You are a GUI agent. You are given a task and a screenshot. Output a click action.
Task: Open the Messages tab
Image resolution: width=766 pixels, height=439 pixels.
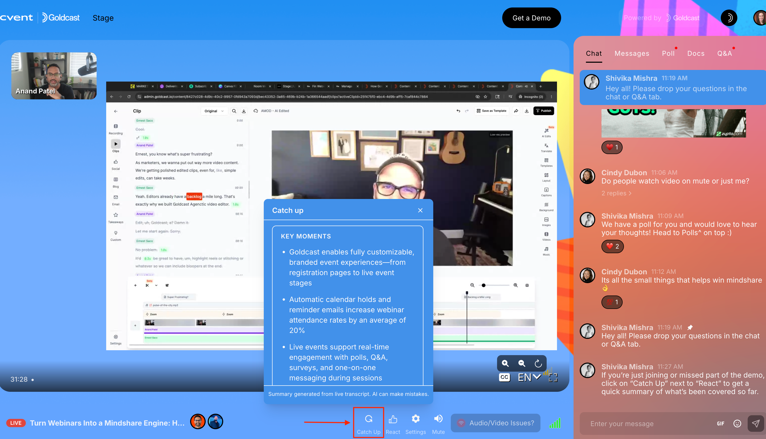pyautogui.click(x=632, y=53)
